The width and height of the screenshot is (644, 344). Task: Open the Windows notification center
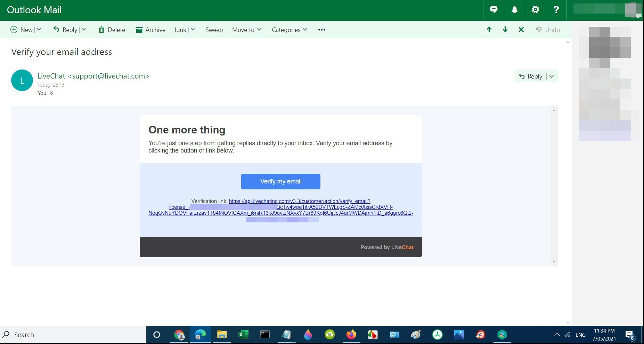point(630,335)
